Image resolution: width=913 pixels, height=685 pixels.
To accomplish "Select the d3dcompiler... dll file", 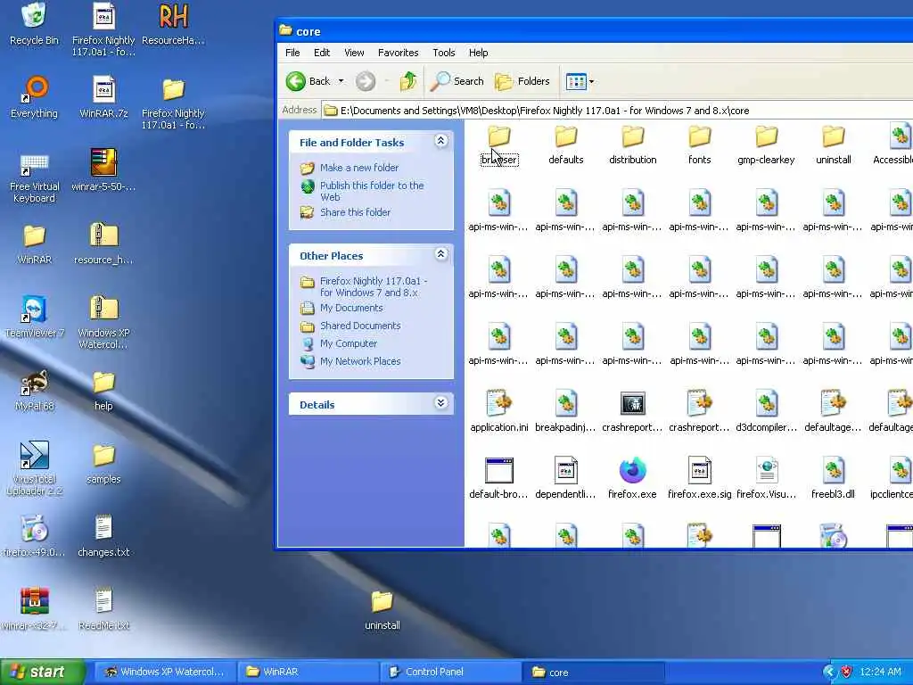I will tap(766, 412).
